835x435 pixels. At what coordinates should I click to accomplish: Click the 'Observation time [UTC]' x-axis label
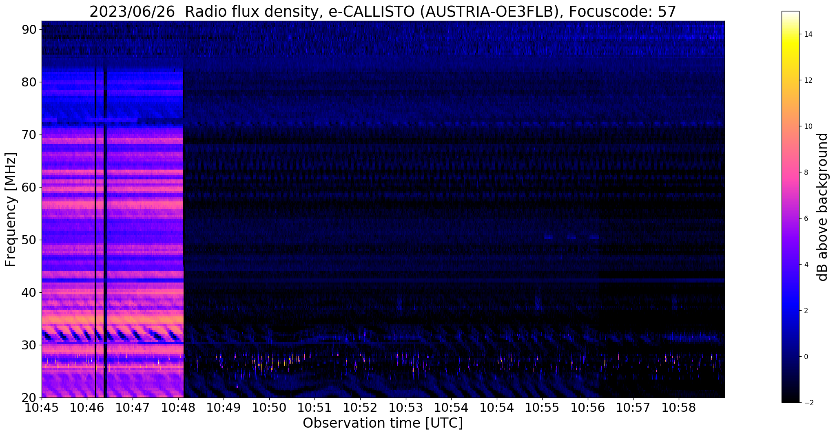click(383, 423)
